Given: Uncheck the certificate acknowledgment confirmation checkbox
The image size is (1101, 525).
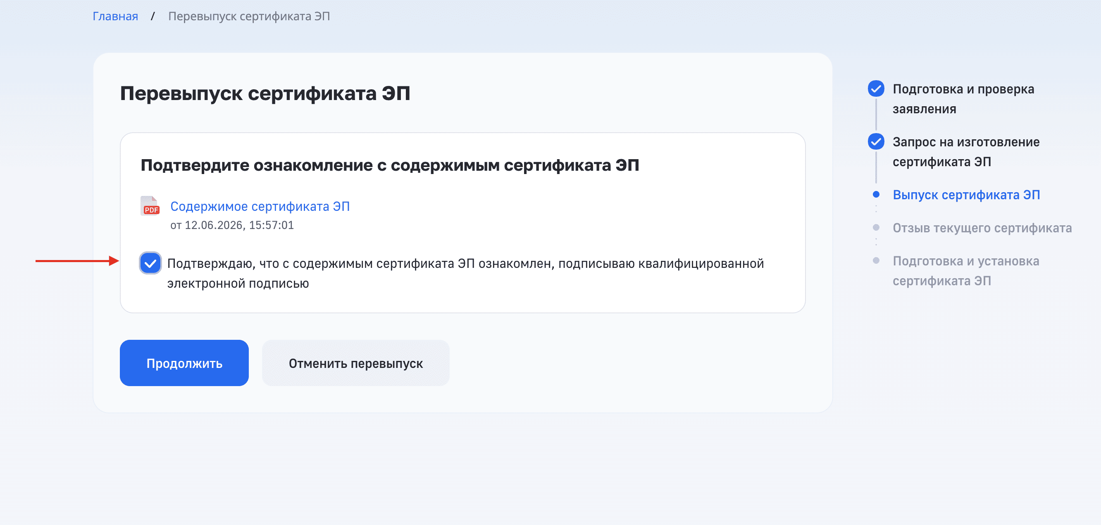Looking at the screenshot, I should tap(150, 263).
